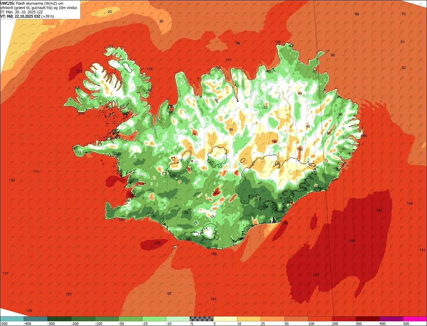Select the map value 107 in the southwest ocean
The width and height of the screenshot is (427, 326).
pyautogui.click(x=69, y=294)
